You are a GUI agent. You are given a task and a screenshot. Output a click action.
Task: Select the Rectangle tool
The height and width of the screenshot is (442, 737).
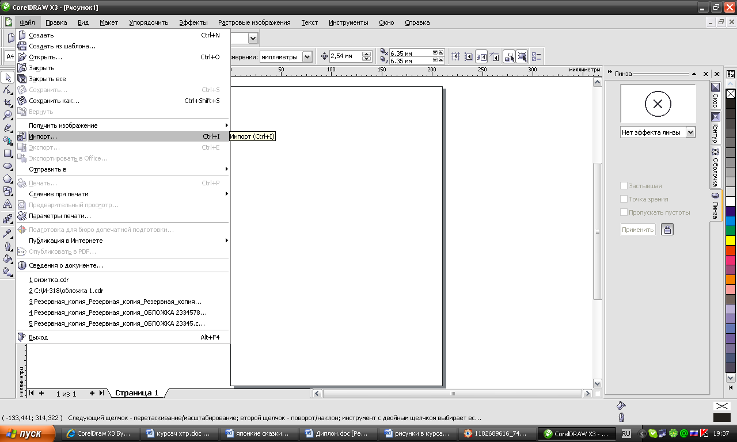7,154
